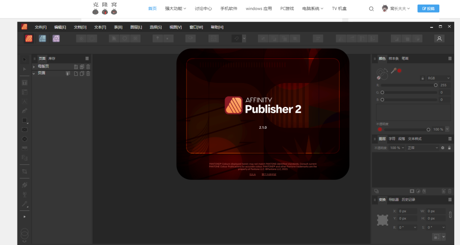Click the blue submit post button
The width and height of the screenshot is (460, 245).
[428, 9]
